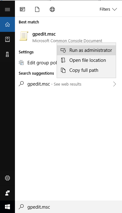Click the Edit group policy gear icon
The height and width of the screenshot is (213, 122).
click(21, 63)
